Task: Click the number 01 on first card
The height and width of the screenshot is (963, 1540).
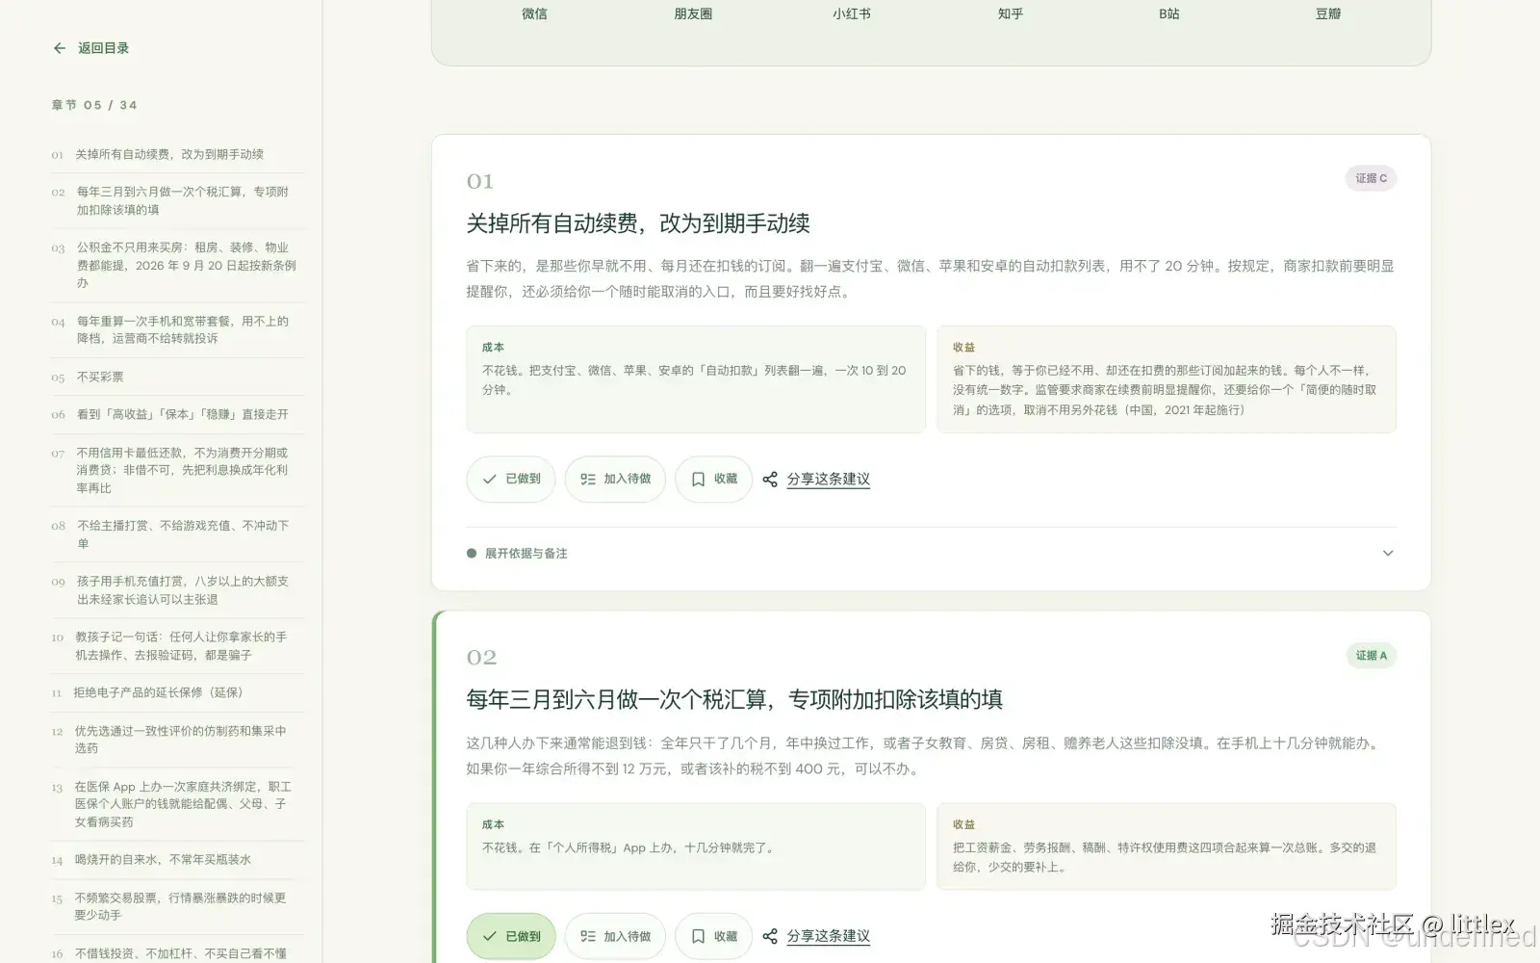Action: (x=480, y=181)
